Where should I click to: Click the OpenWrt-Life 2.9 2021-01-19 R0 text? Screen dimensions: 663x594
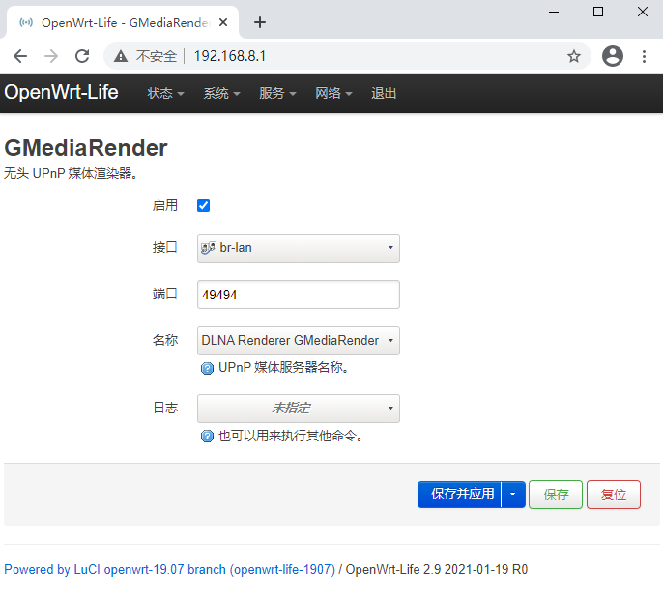(437, 569)
